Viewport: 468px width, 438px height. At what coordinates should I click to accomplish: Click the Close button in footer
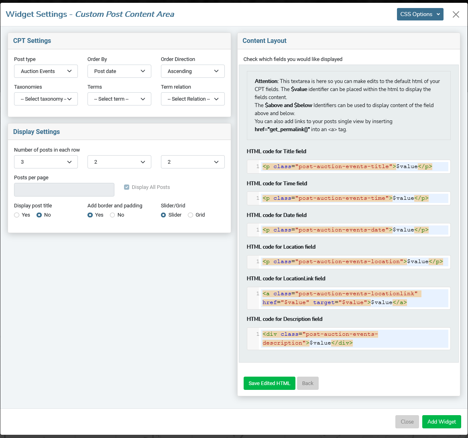click(x=407, y=422)
